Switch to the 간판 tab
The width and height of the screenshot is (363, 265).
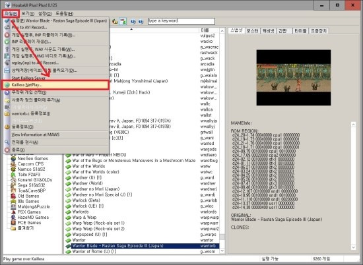(284, 31)
